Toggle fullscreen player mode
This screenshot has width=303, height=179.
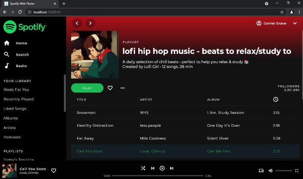pos(297,171)
